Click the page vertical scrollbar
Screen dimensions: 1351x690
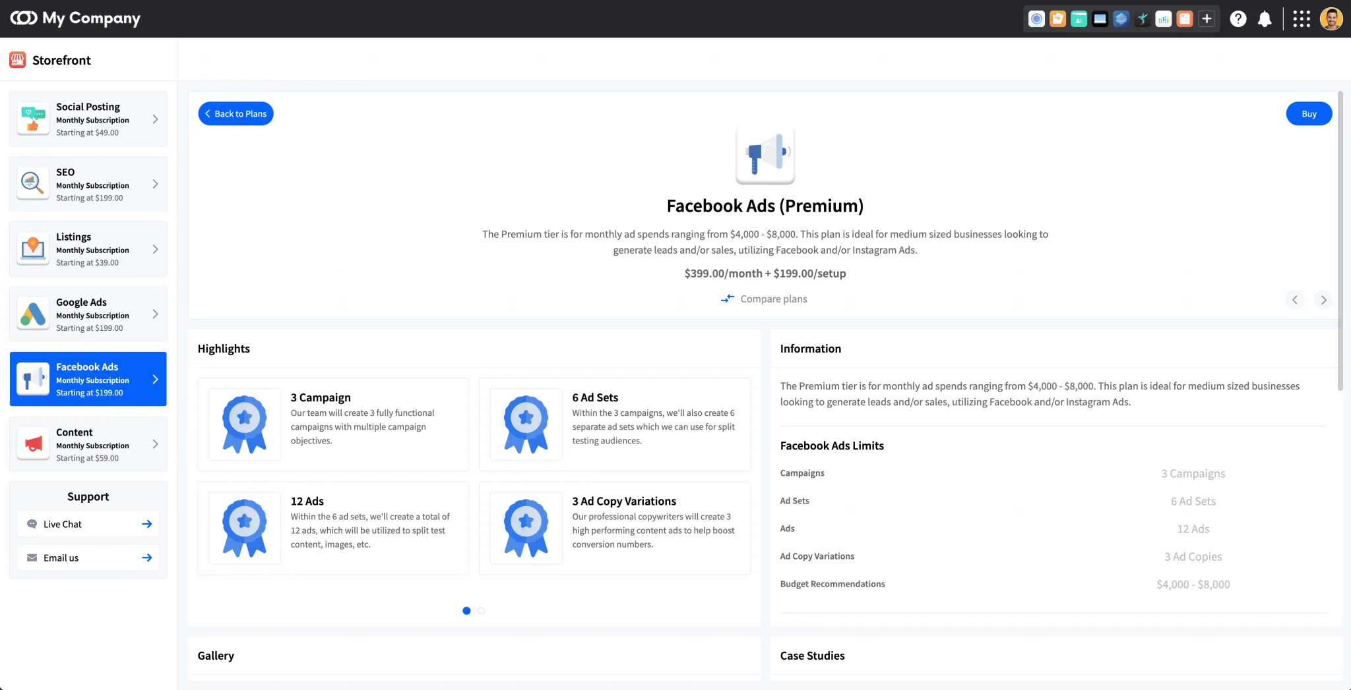point(1340,241)
